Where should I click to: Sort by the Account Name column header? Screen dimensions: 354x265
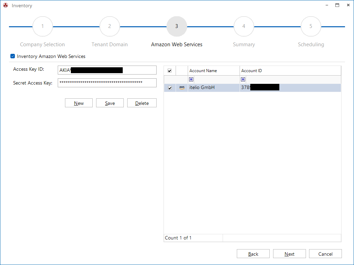pyautogui.click(x=214, y=71)
